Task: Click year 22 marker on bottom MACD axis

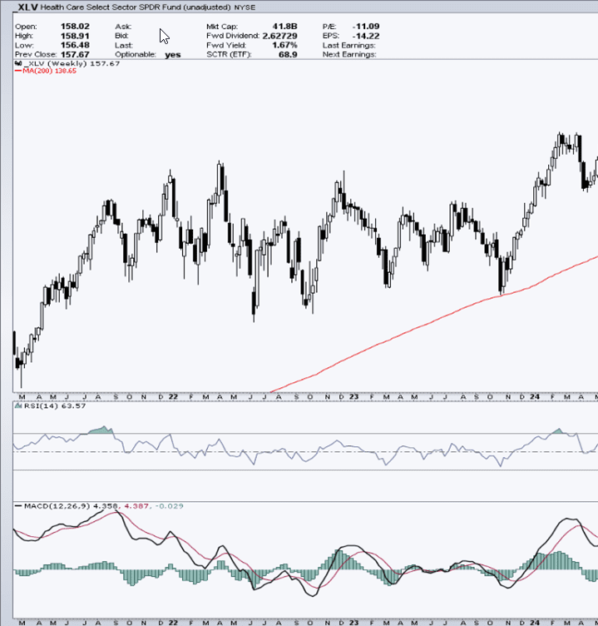Action: (x=172, y=621)
